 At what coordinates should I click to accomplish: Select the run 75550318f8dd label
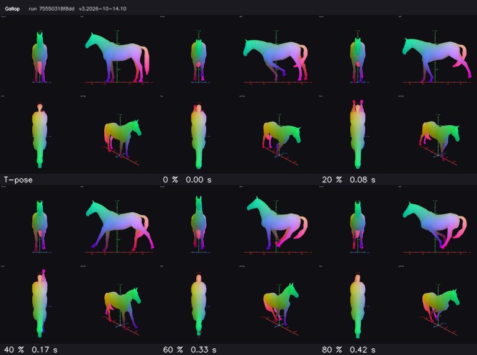click(x=52, y=9)
